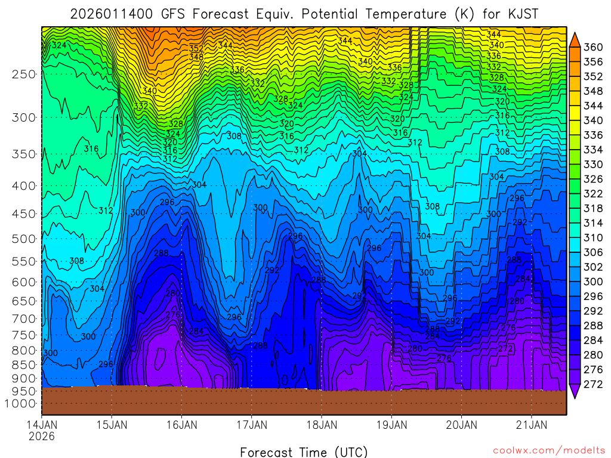Select the 350 pressure level label

(x=24, y=154)
